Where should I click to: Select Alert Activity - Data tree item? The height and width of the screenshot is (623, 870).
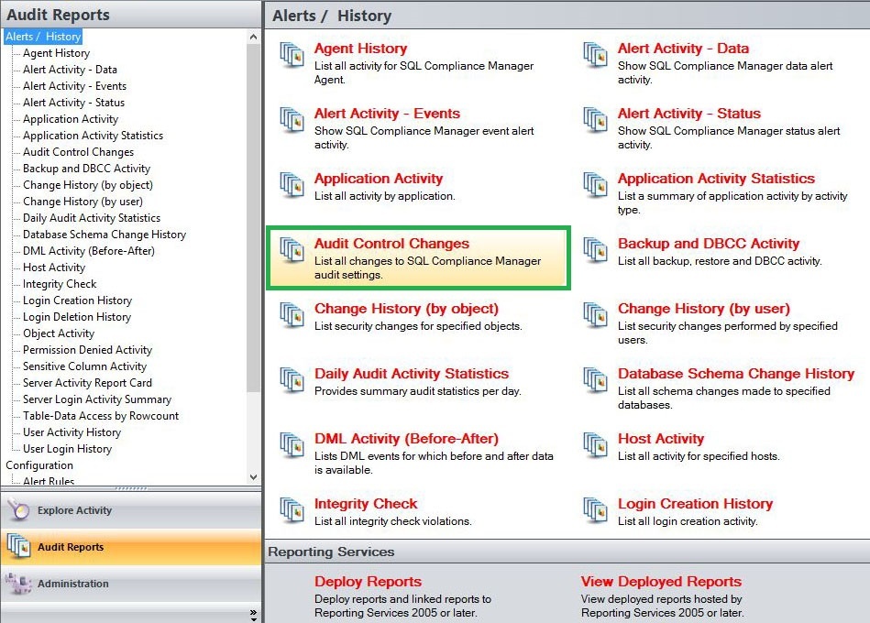70,70
